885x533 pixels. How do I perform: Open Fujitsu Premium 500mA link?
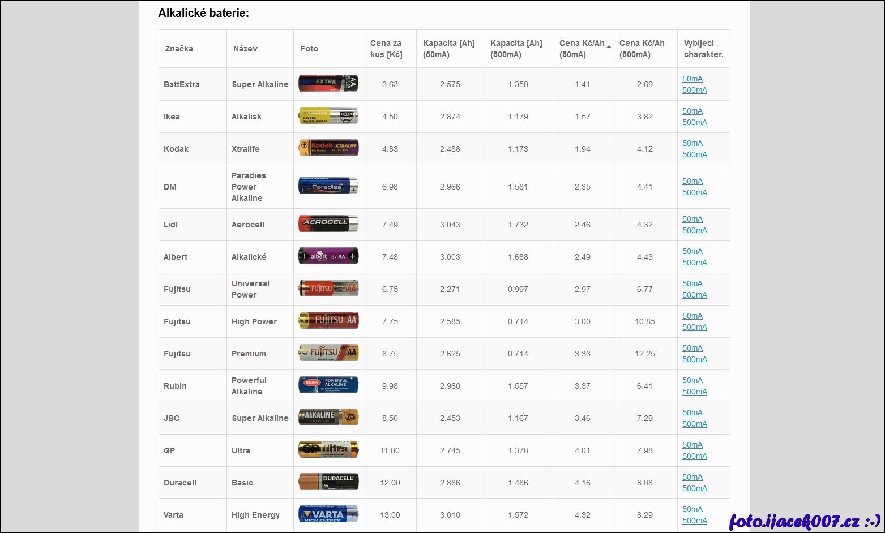694,359
